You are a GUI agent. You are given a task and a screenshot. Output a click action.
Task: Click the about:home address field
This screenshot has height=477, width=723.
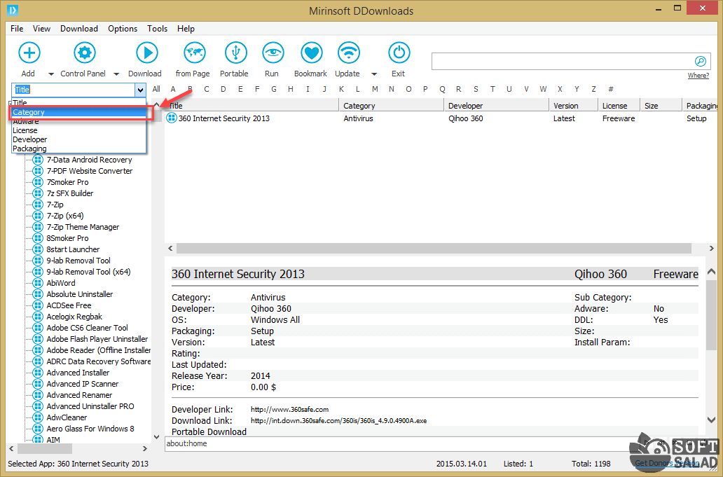[x=186, y=443]
